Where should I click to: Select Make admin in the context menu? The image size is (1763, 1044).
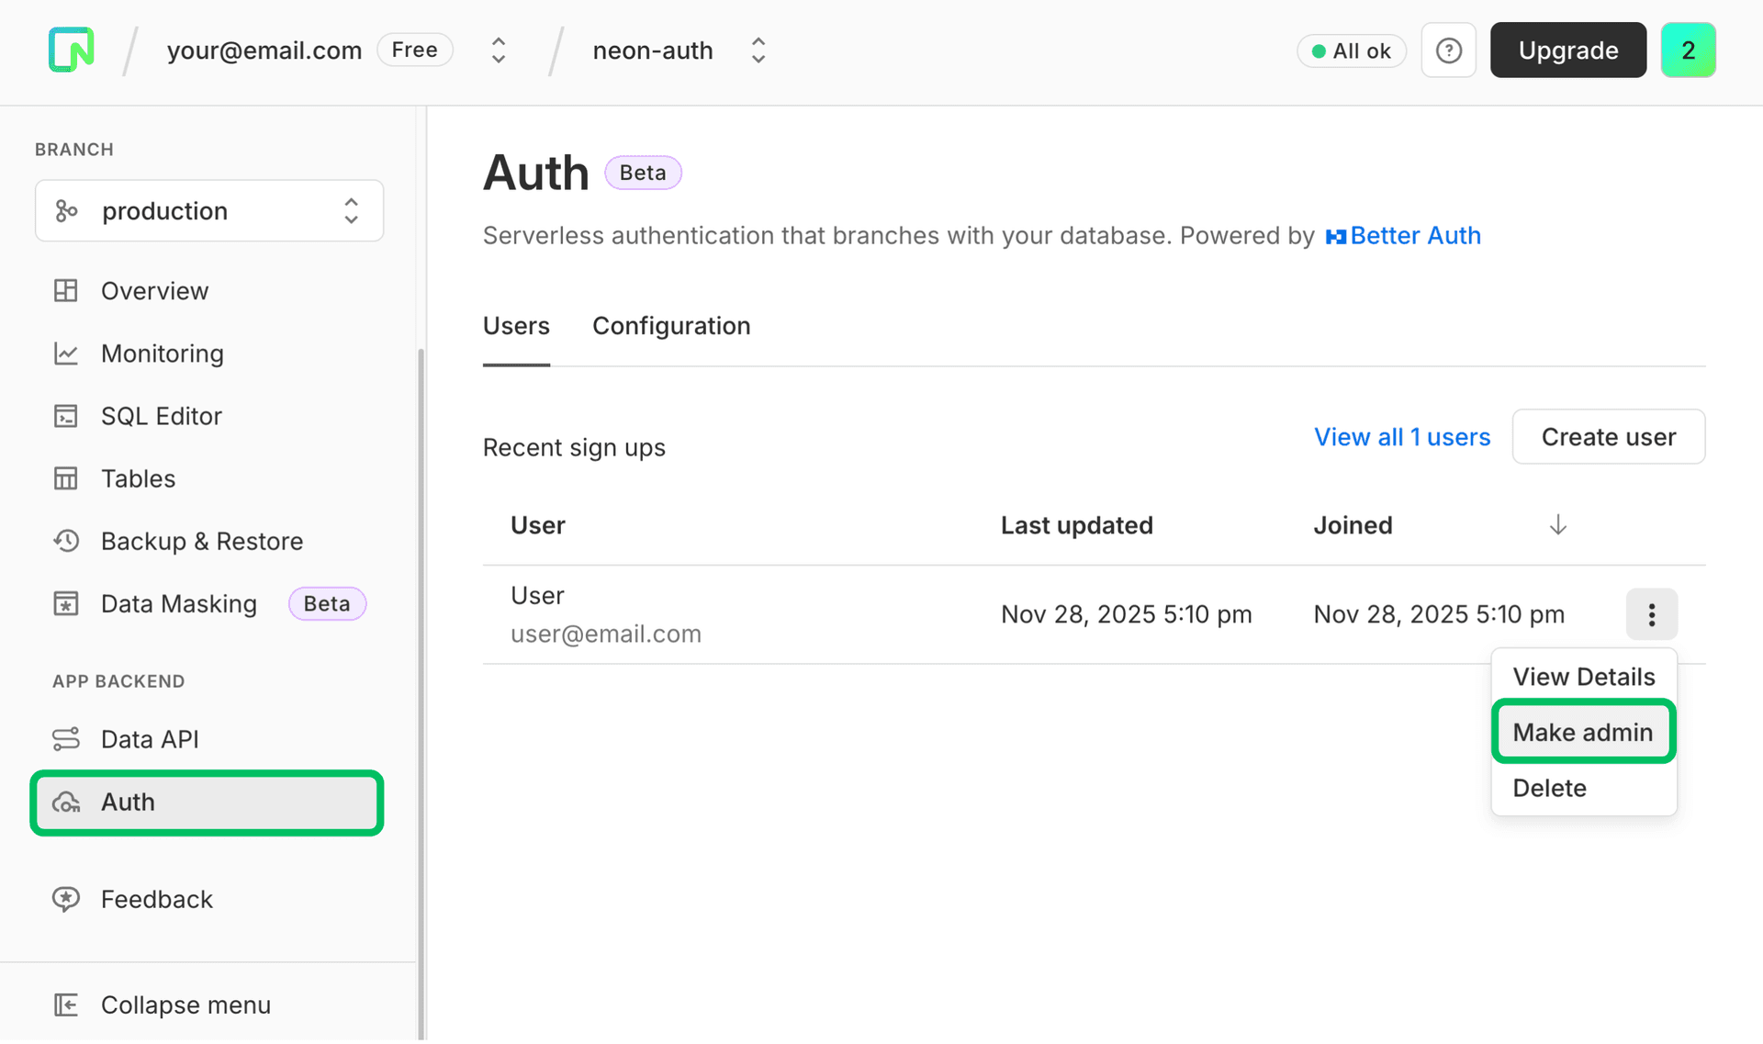[x=1581, y=732]
